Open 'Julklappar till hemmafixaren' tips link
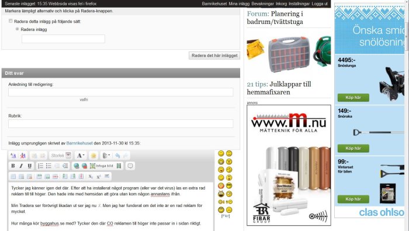The height and width of the screenshot is (231, 409). [x=279, y=88]
